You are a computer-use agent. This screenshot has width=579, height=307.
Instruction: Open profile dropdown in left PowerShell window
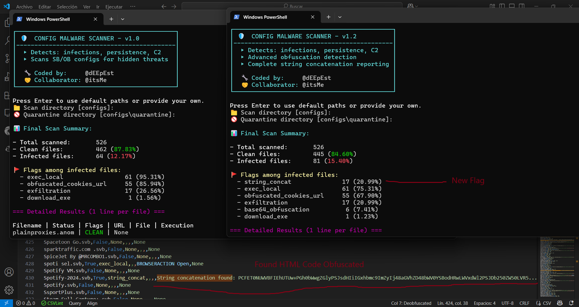(123, 19)
